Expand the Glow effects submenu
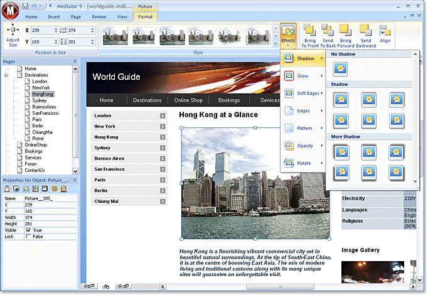This screenshot has width=428, height=295. click(304, 76)
